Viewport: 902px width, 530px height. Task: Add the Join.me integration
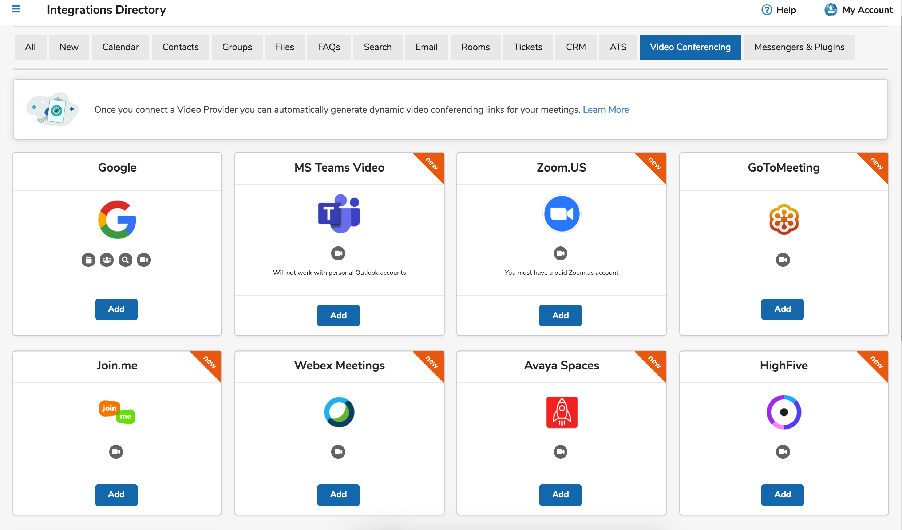[x=116, y=495]
